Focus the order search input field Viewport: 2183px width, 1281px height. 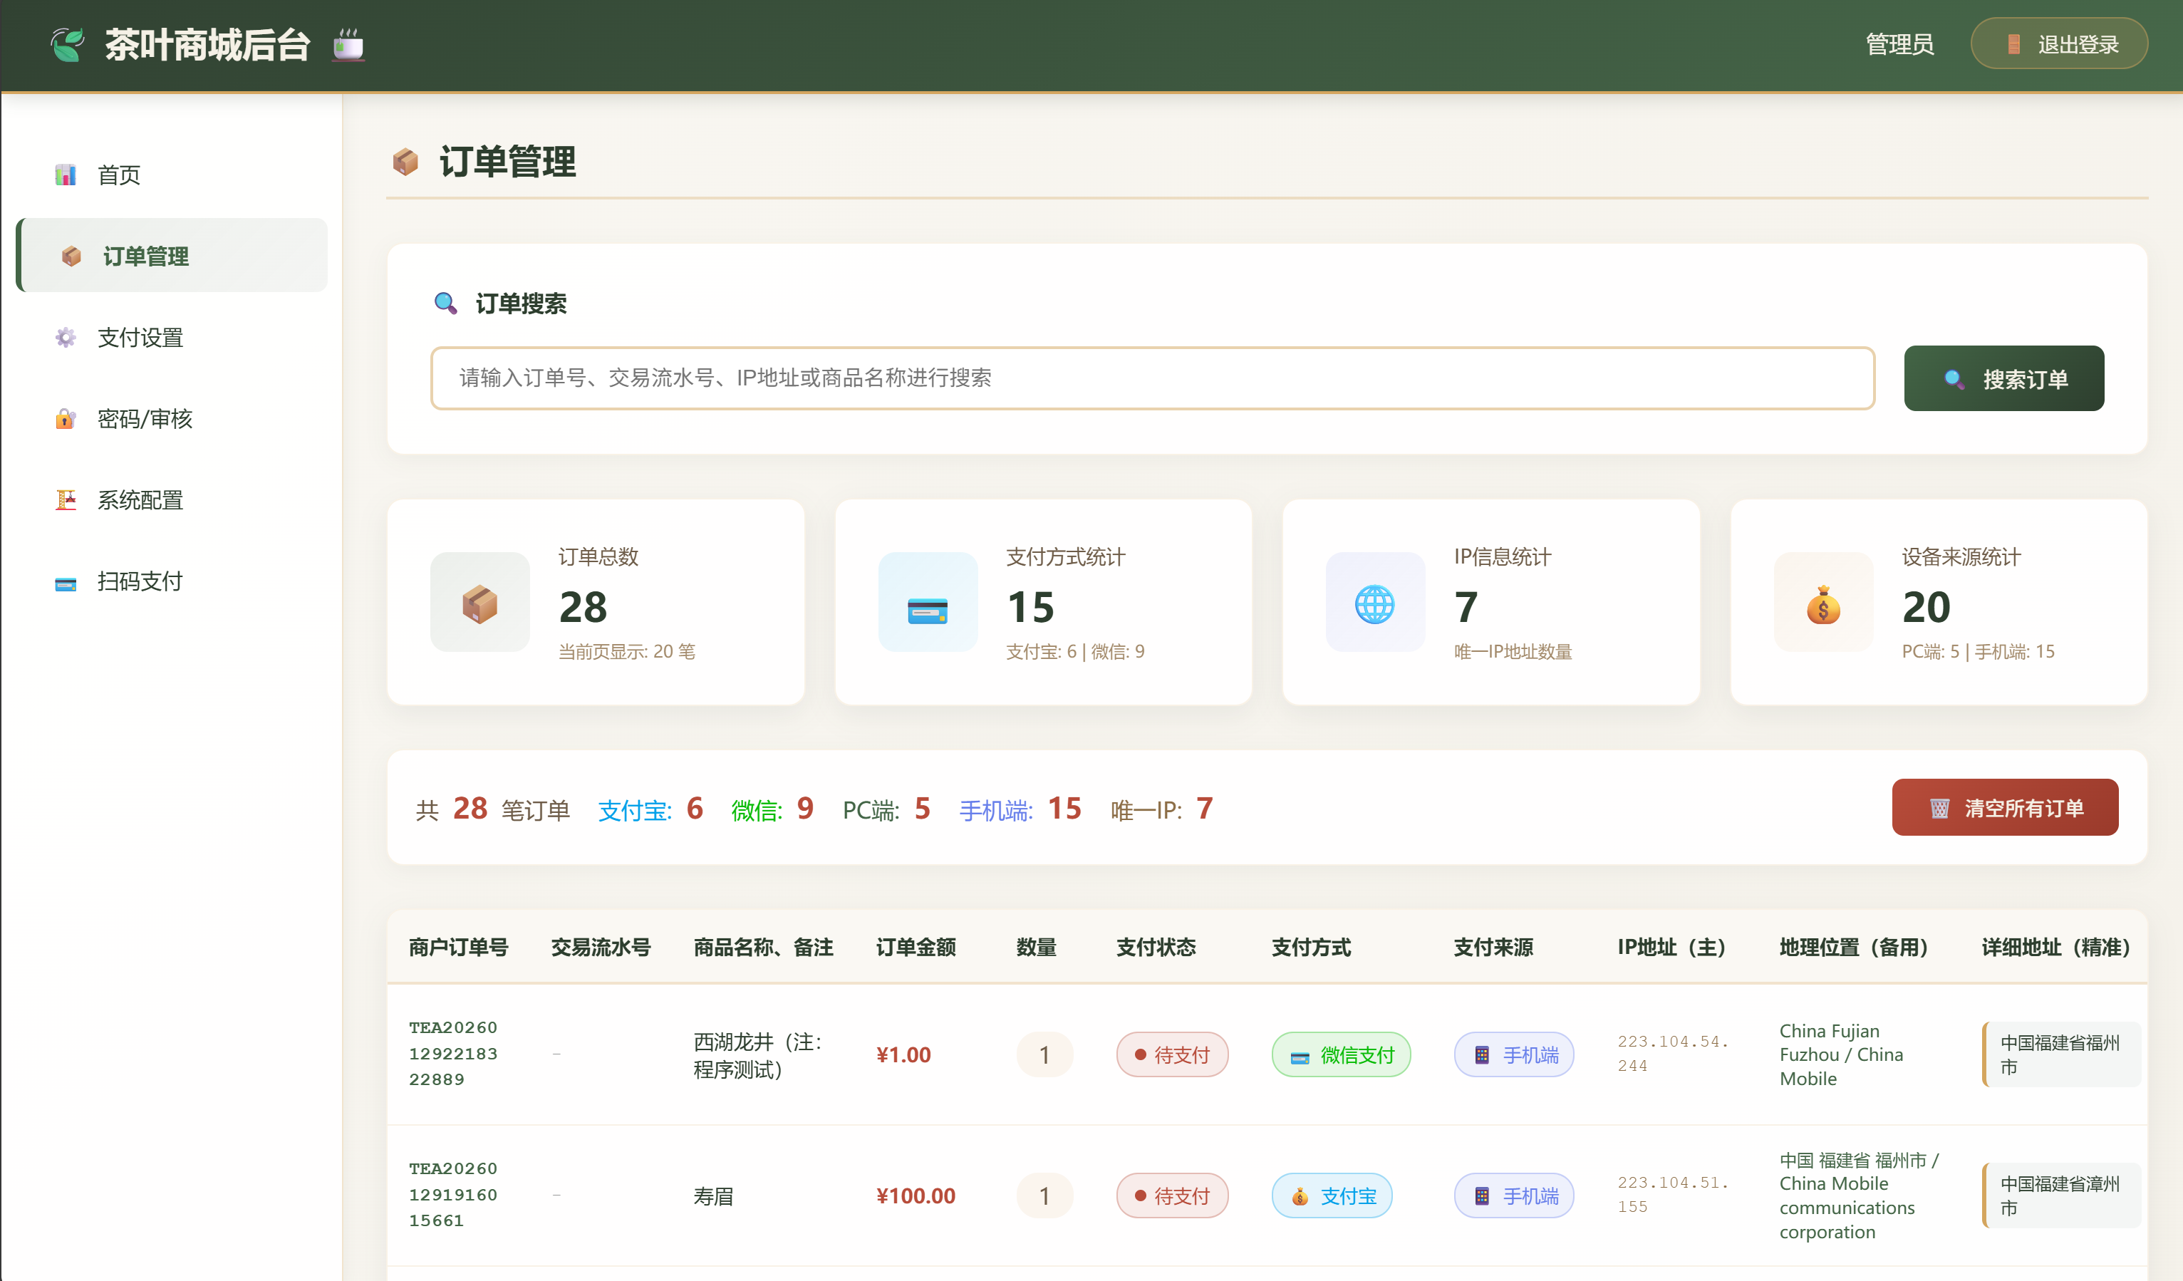pos(1152,378)
